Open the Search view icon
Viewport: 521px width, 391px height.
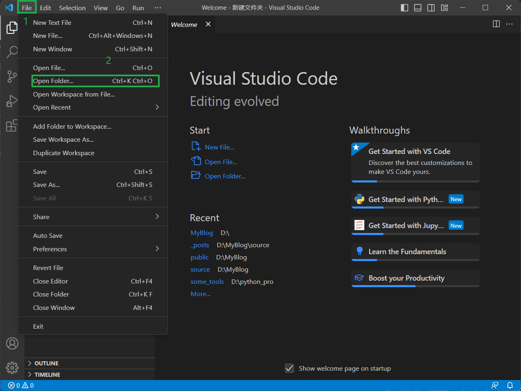(x=12, y=52)
